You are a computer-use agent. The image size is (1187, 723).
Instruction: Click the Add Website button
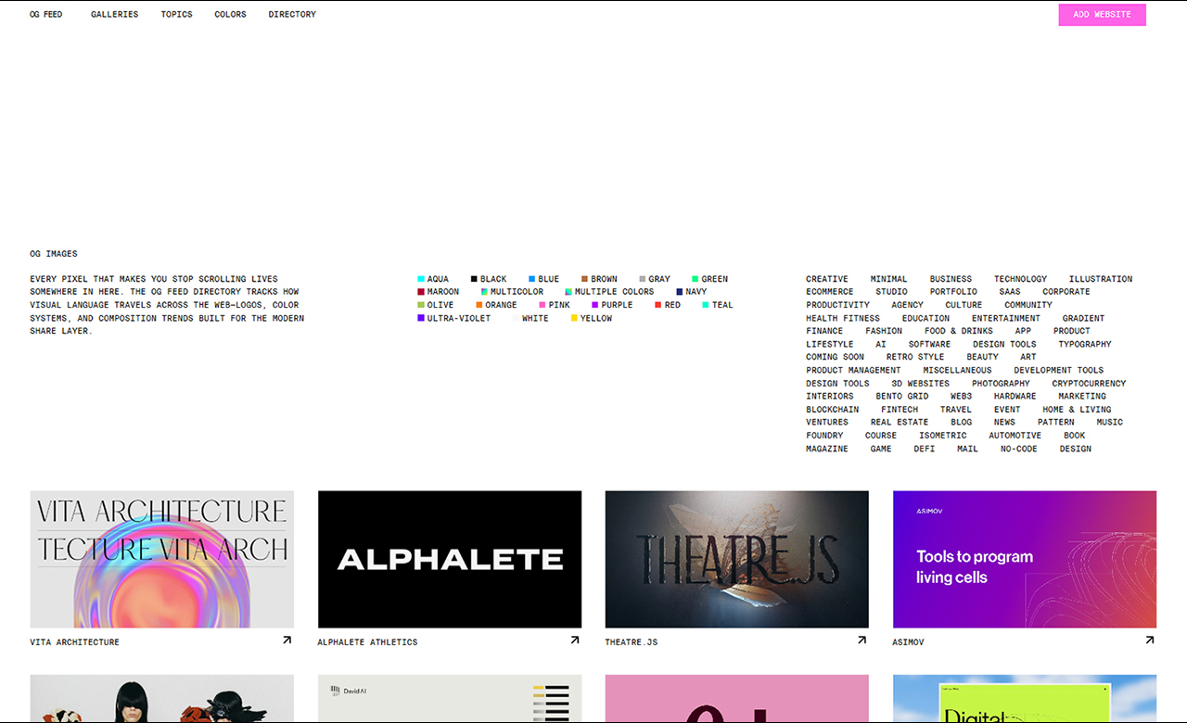pos(1102,15)
